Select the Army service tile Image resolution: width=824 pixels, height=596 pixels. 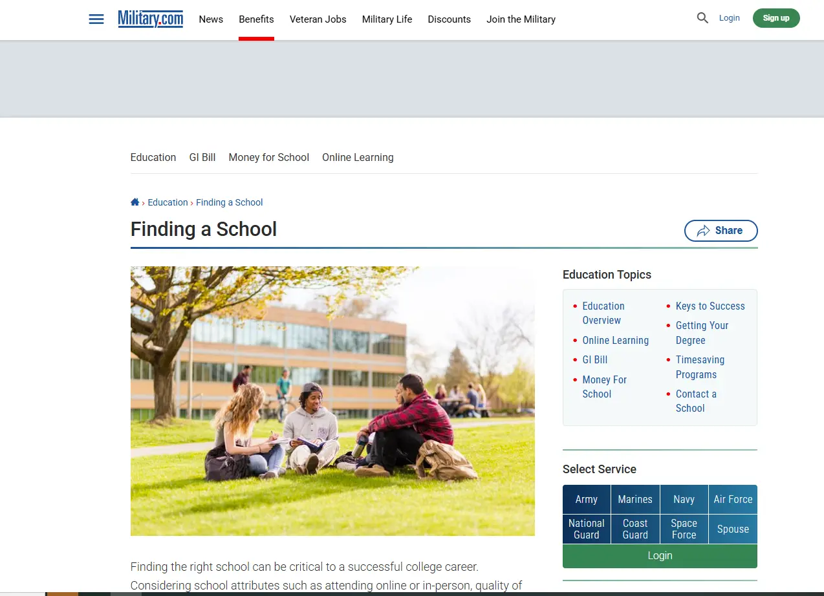(x=586, y=499)
